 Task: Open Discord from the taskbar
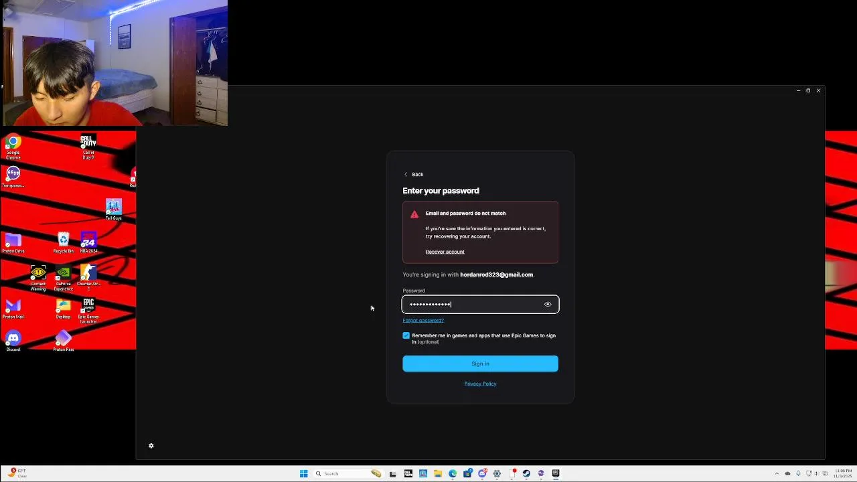pyautogui.click(x=482, y=473)
